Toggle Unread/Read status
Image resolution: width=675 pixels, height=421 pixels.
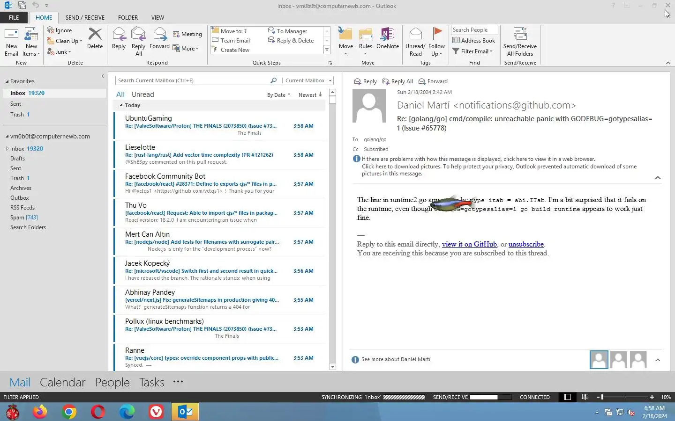(x=415, y=42)
